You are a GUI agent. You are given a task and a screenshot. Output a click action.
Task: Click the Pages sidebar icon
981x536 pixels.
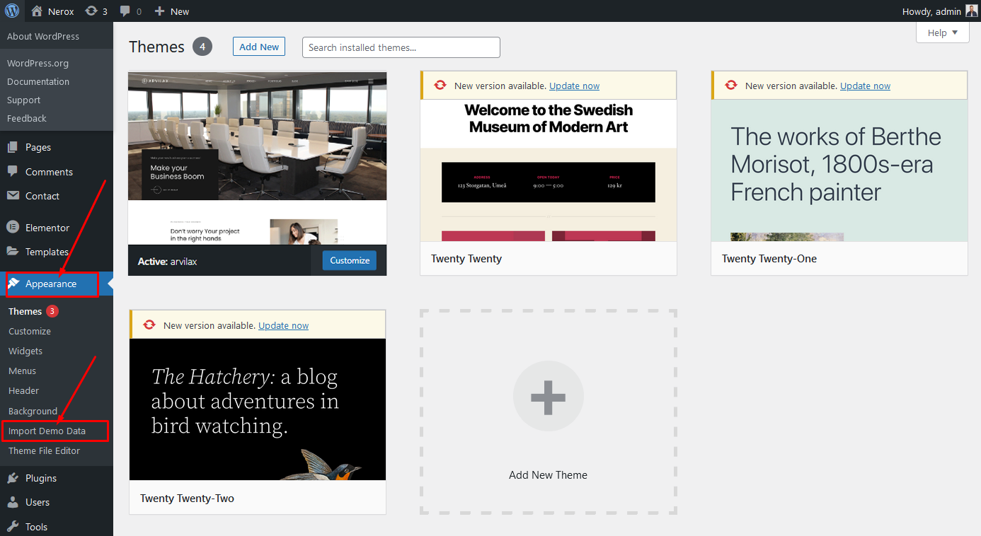(x=13, y=147)
